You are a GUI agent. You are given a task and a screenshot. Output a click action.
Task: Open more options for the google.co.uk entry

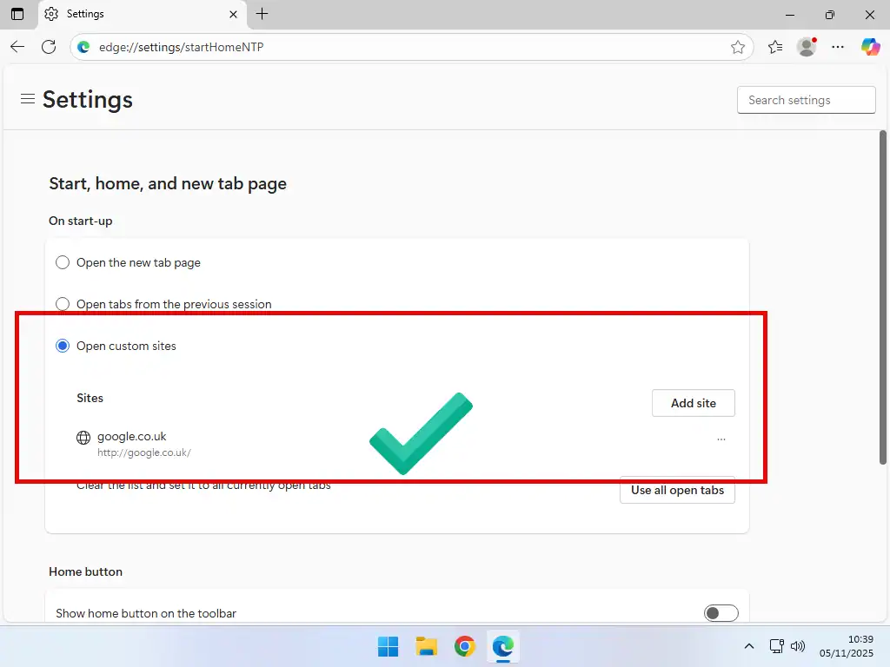721,439
